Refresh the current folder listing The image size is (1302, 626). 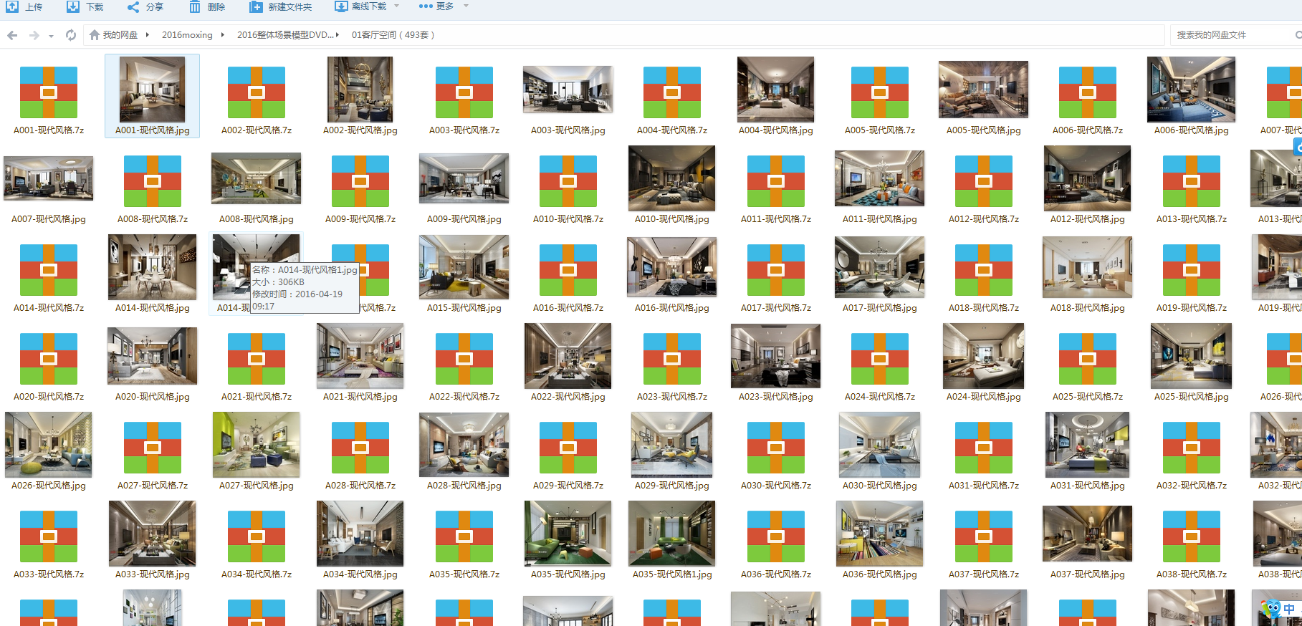(x=71, y=35)
